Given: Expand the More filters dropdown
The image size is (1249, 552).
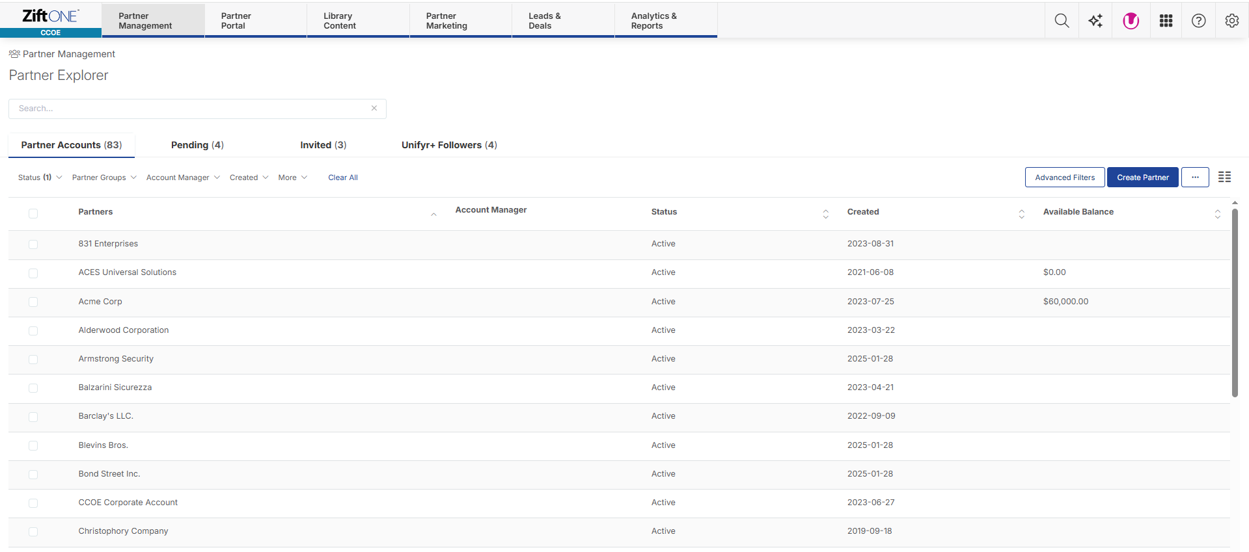Looking at the screenshot, I should pos(292,177).
